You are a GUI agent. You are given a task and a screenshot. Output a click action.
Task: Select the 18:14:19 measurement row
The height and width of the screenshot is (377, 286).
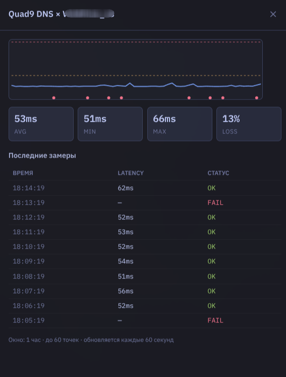pos(145,188)
